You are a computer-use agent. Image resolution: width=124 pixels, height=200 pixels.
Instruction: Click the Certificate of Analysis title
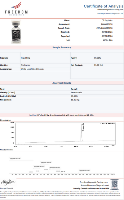click(104, 6)
